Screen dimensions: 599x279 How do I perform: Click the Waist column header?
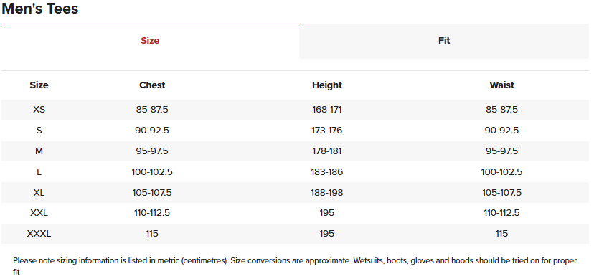(x=501, y=85)
